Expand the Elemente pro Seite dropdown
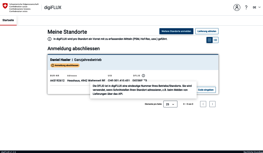The height and width of the screenshot is (153, 263). pos(170,104)
